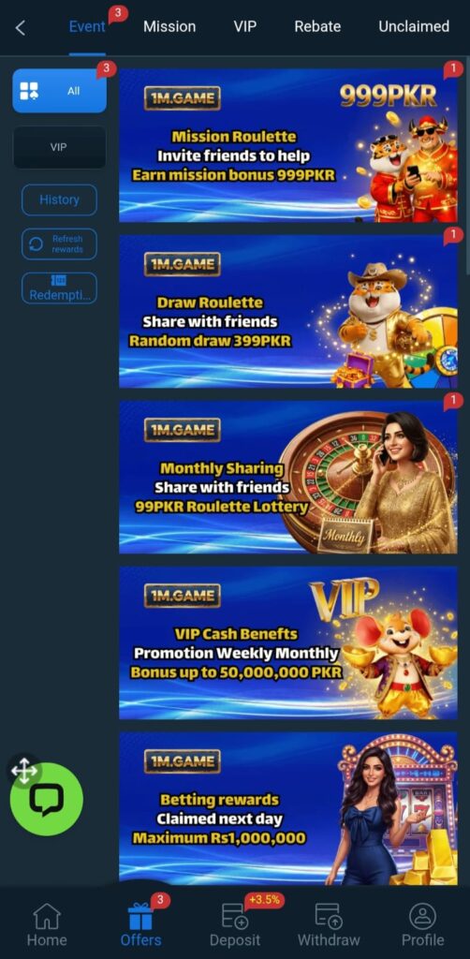The height and width of the screenshot is (959, 470).
Task: Open the Rebate tab
Action: 317,26
